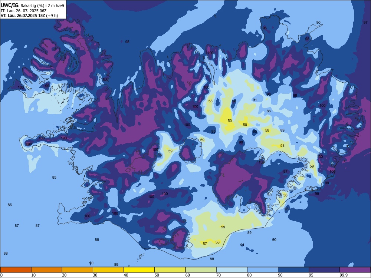Click the '30' tick label under the legend

pos(95,275)
